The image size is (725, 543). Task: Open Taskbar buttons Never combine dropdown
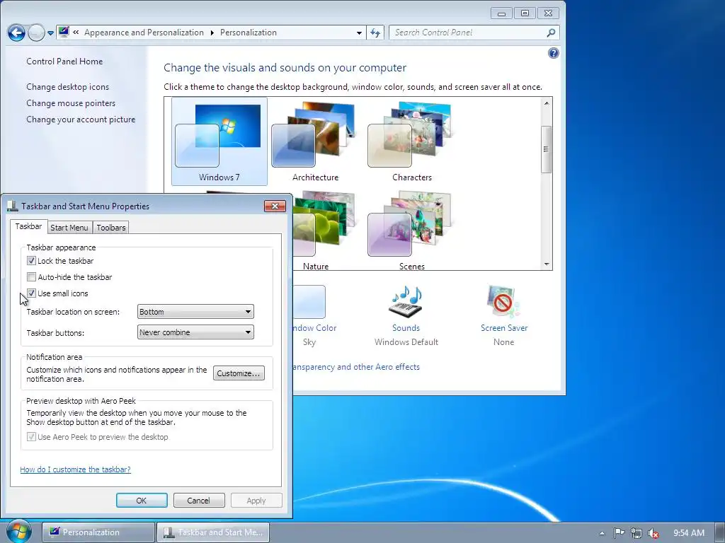[195, 332]
